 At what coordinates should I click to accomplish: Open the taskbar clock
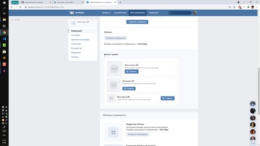tap(4, 142)
